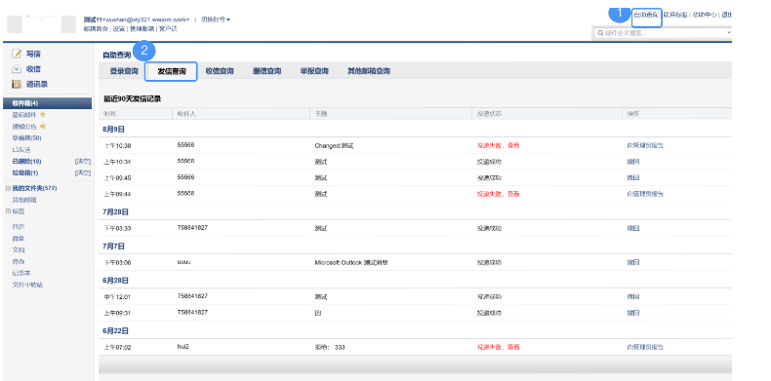Click 清空 next to 垃圾箱(1)
Screen dimensions: 771x381
coord(83,172)
